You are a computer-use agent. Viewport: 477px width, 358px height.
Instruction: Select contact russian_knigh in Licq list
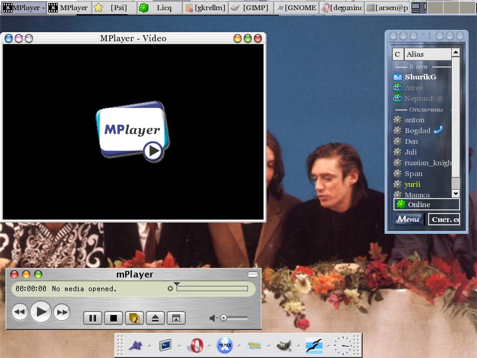pos(422,163)
